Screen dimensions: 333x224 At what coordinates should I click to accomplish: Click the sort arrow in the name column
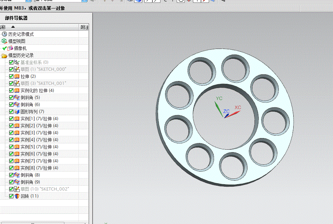pos(13,27)
